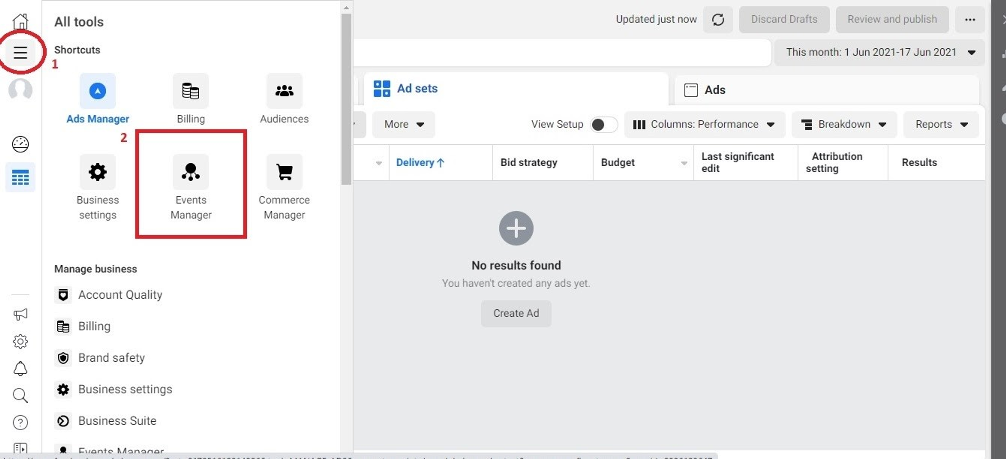Screen dimensions: 1006x459
Task: Click the hamburger All tools menu icon
Action: (x=20, y=52)
